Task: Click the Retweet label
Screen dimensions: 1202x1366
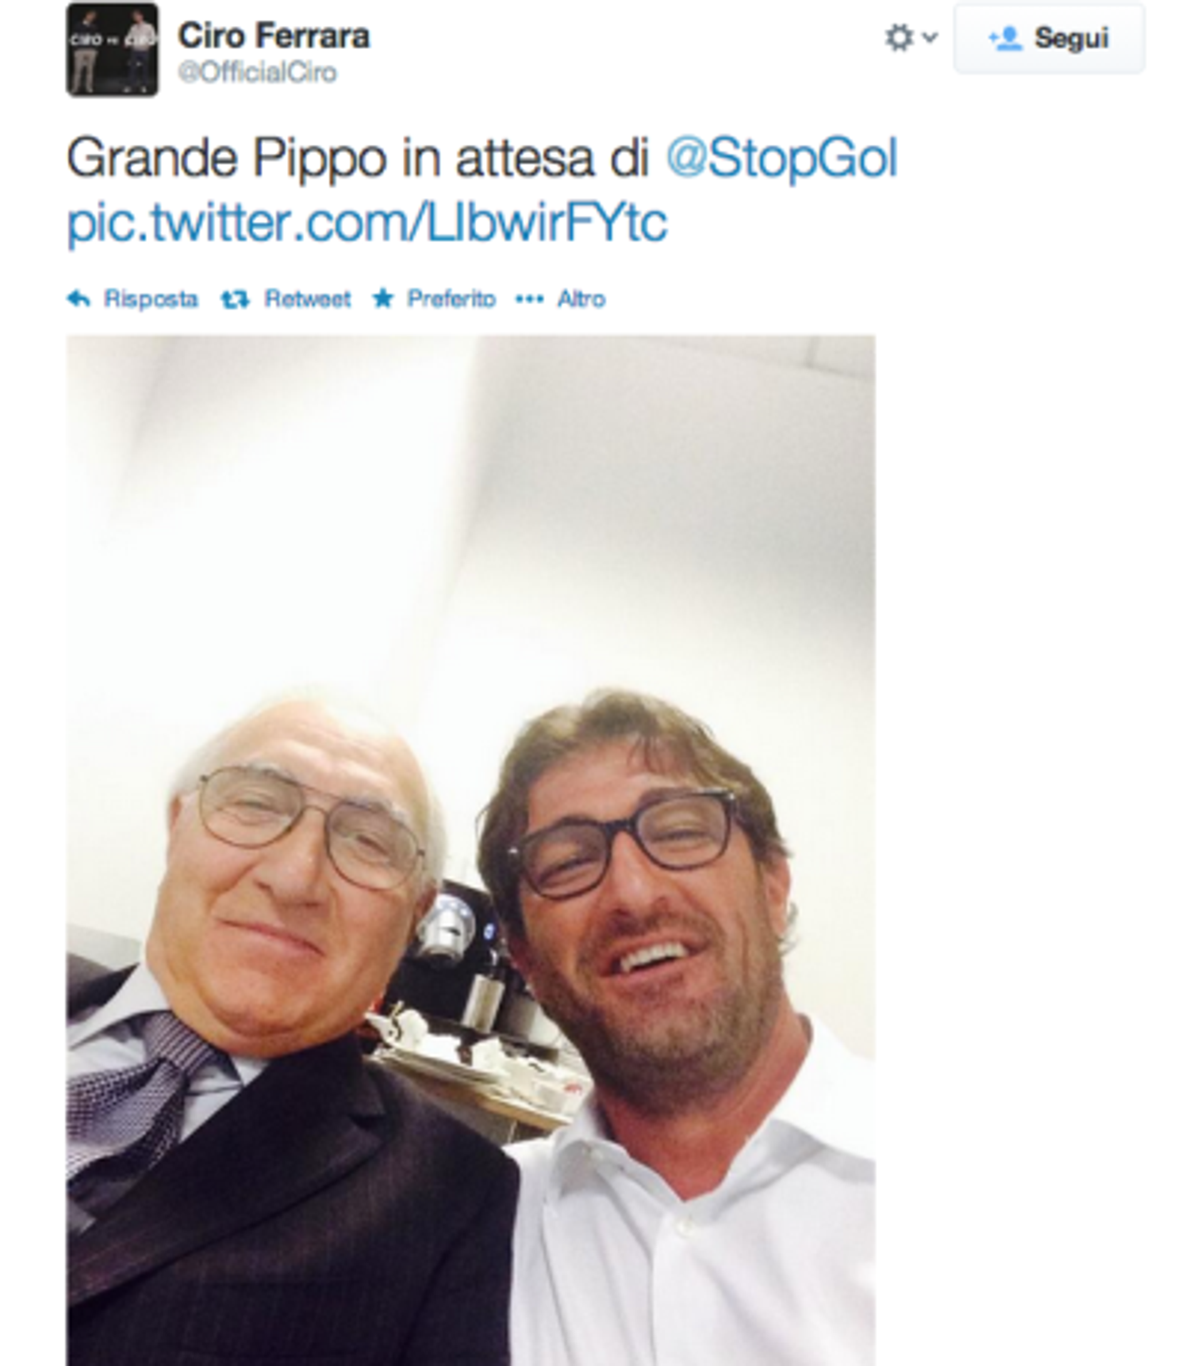Action: [307, 299]
